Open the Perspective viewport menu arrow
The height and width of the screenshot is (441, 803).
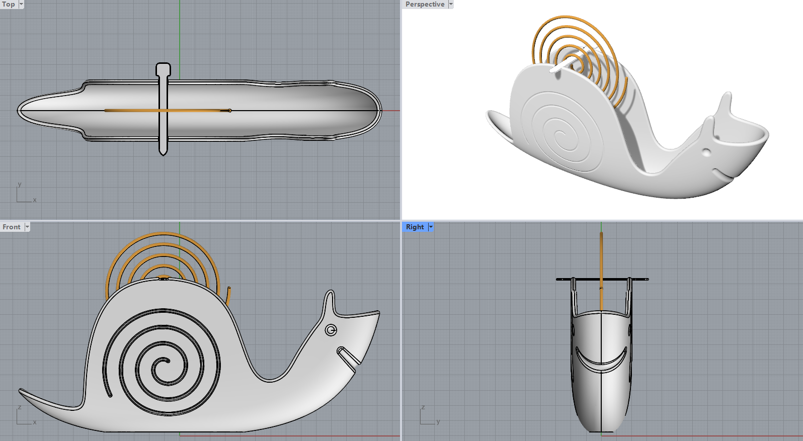[x=451, y=4]
